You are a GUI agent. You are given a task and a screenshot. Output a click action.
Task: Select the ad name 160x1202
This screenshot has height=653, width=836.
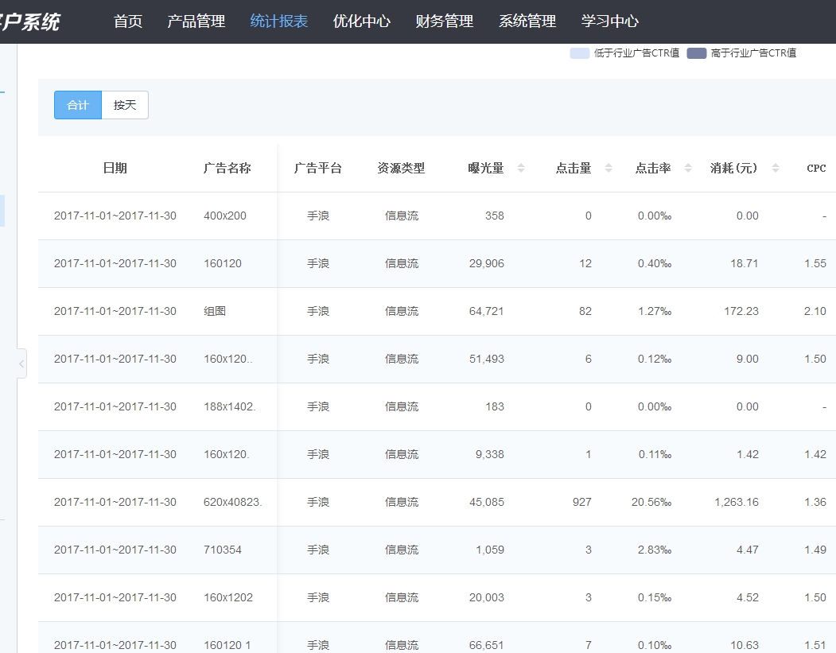(228, 597)
